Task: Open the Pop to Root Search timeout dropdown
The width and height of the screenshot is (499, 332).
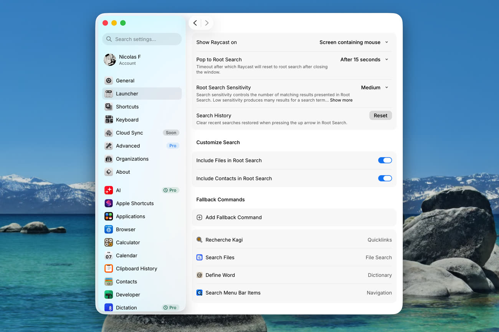Action: click(x=365, y=59)
